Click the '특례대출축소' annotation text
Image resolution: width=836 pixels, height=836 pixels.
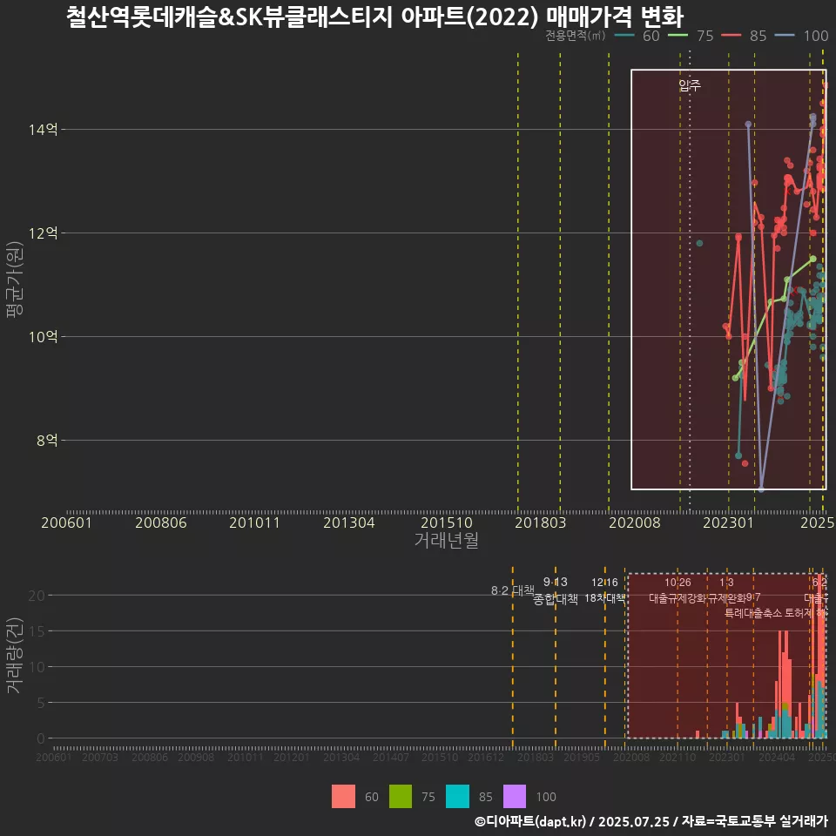point(753,613)
